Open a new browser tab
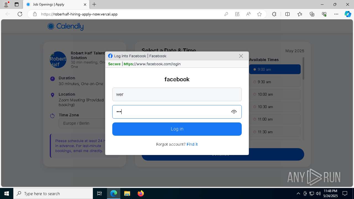Image resolution: width=354 pixels, height=199 pixels. coord(94,4)
